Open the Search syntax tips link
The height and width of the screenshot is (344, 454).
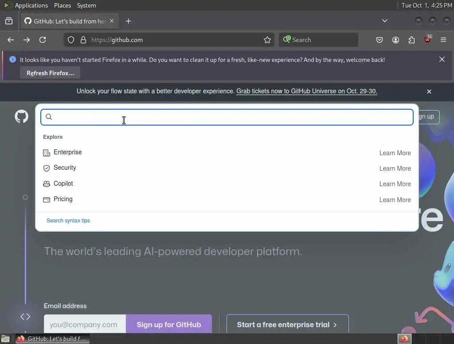(68, 220)
